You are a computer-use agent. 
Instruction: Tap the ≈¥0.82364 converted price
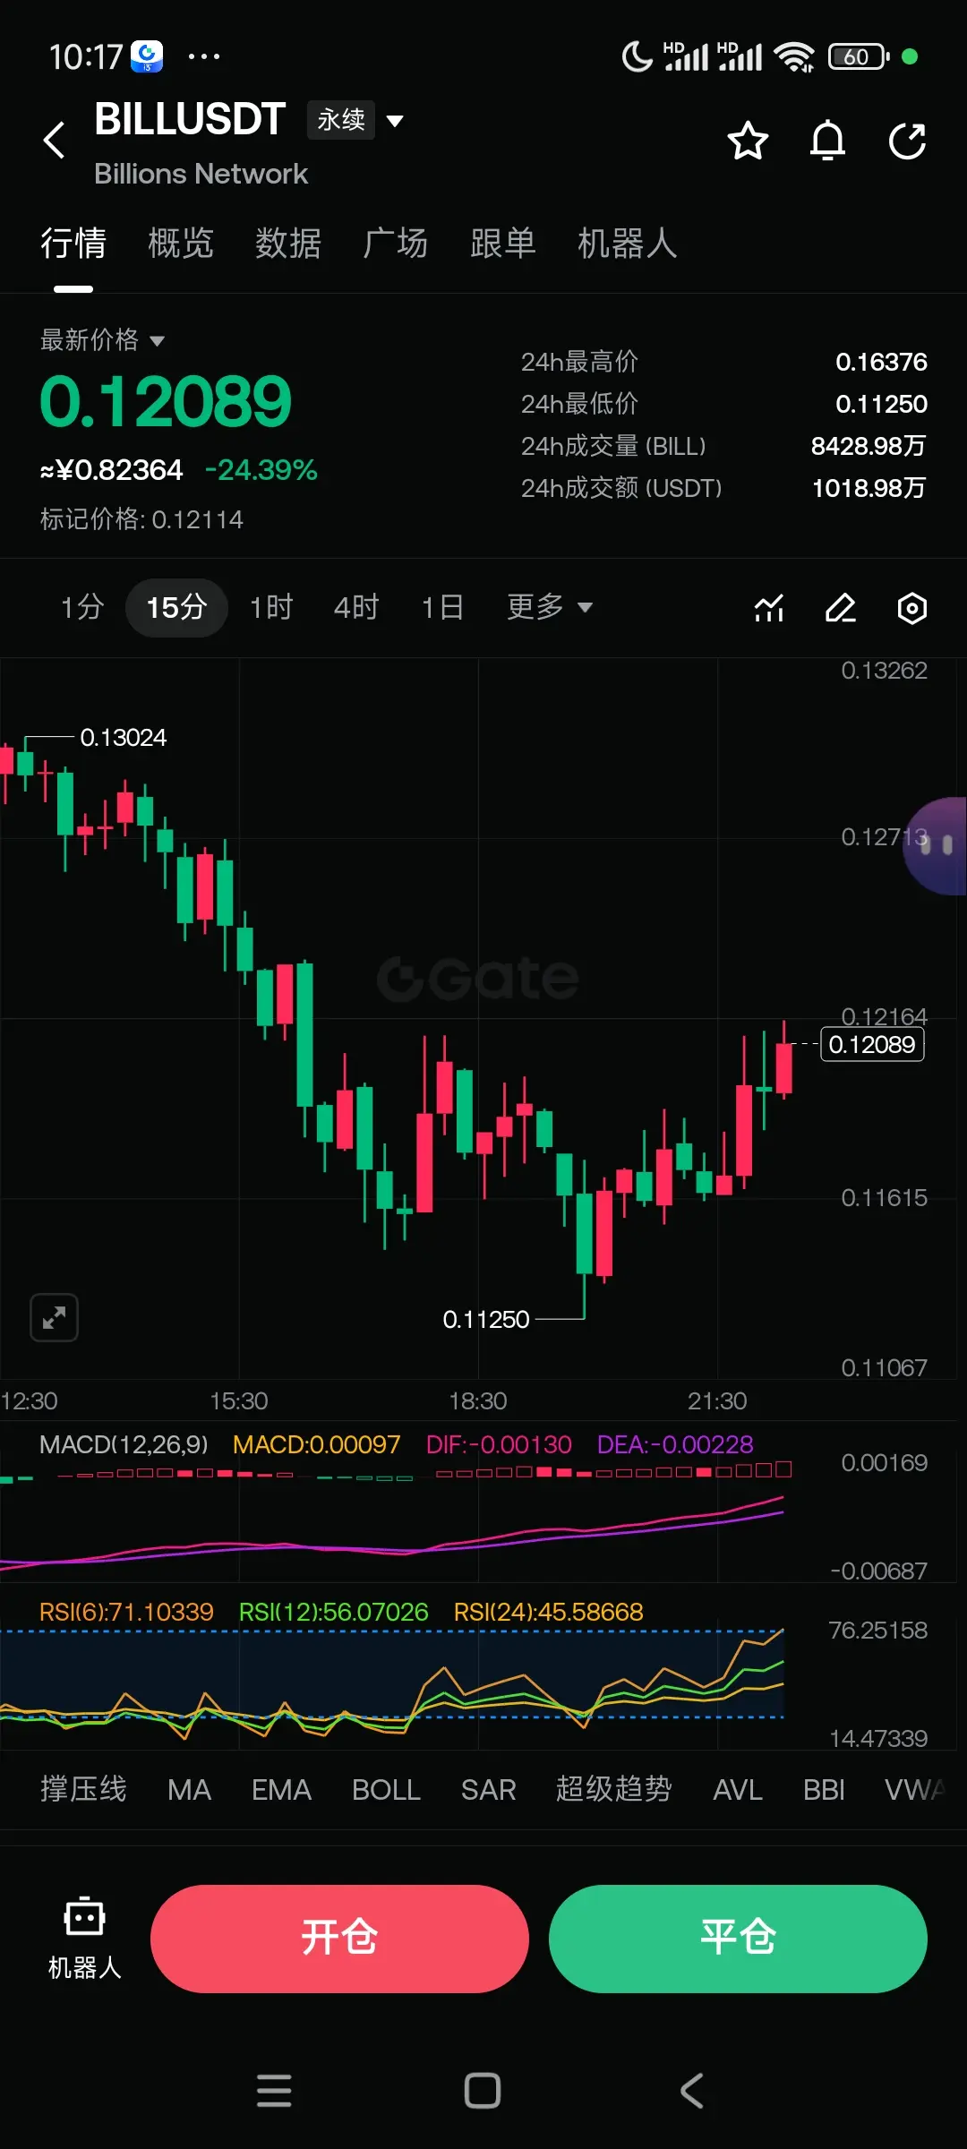[x=111, y=469]
